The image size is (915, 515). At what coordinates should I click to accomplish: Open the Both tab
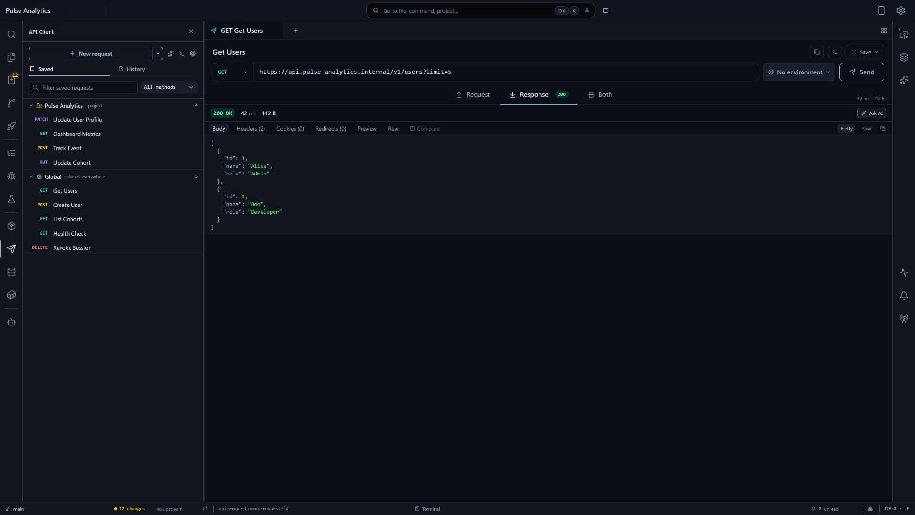[x=600, y=94]
